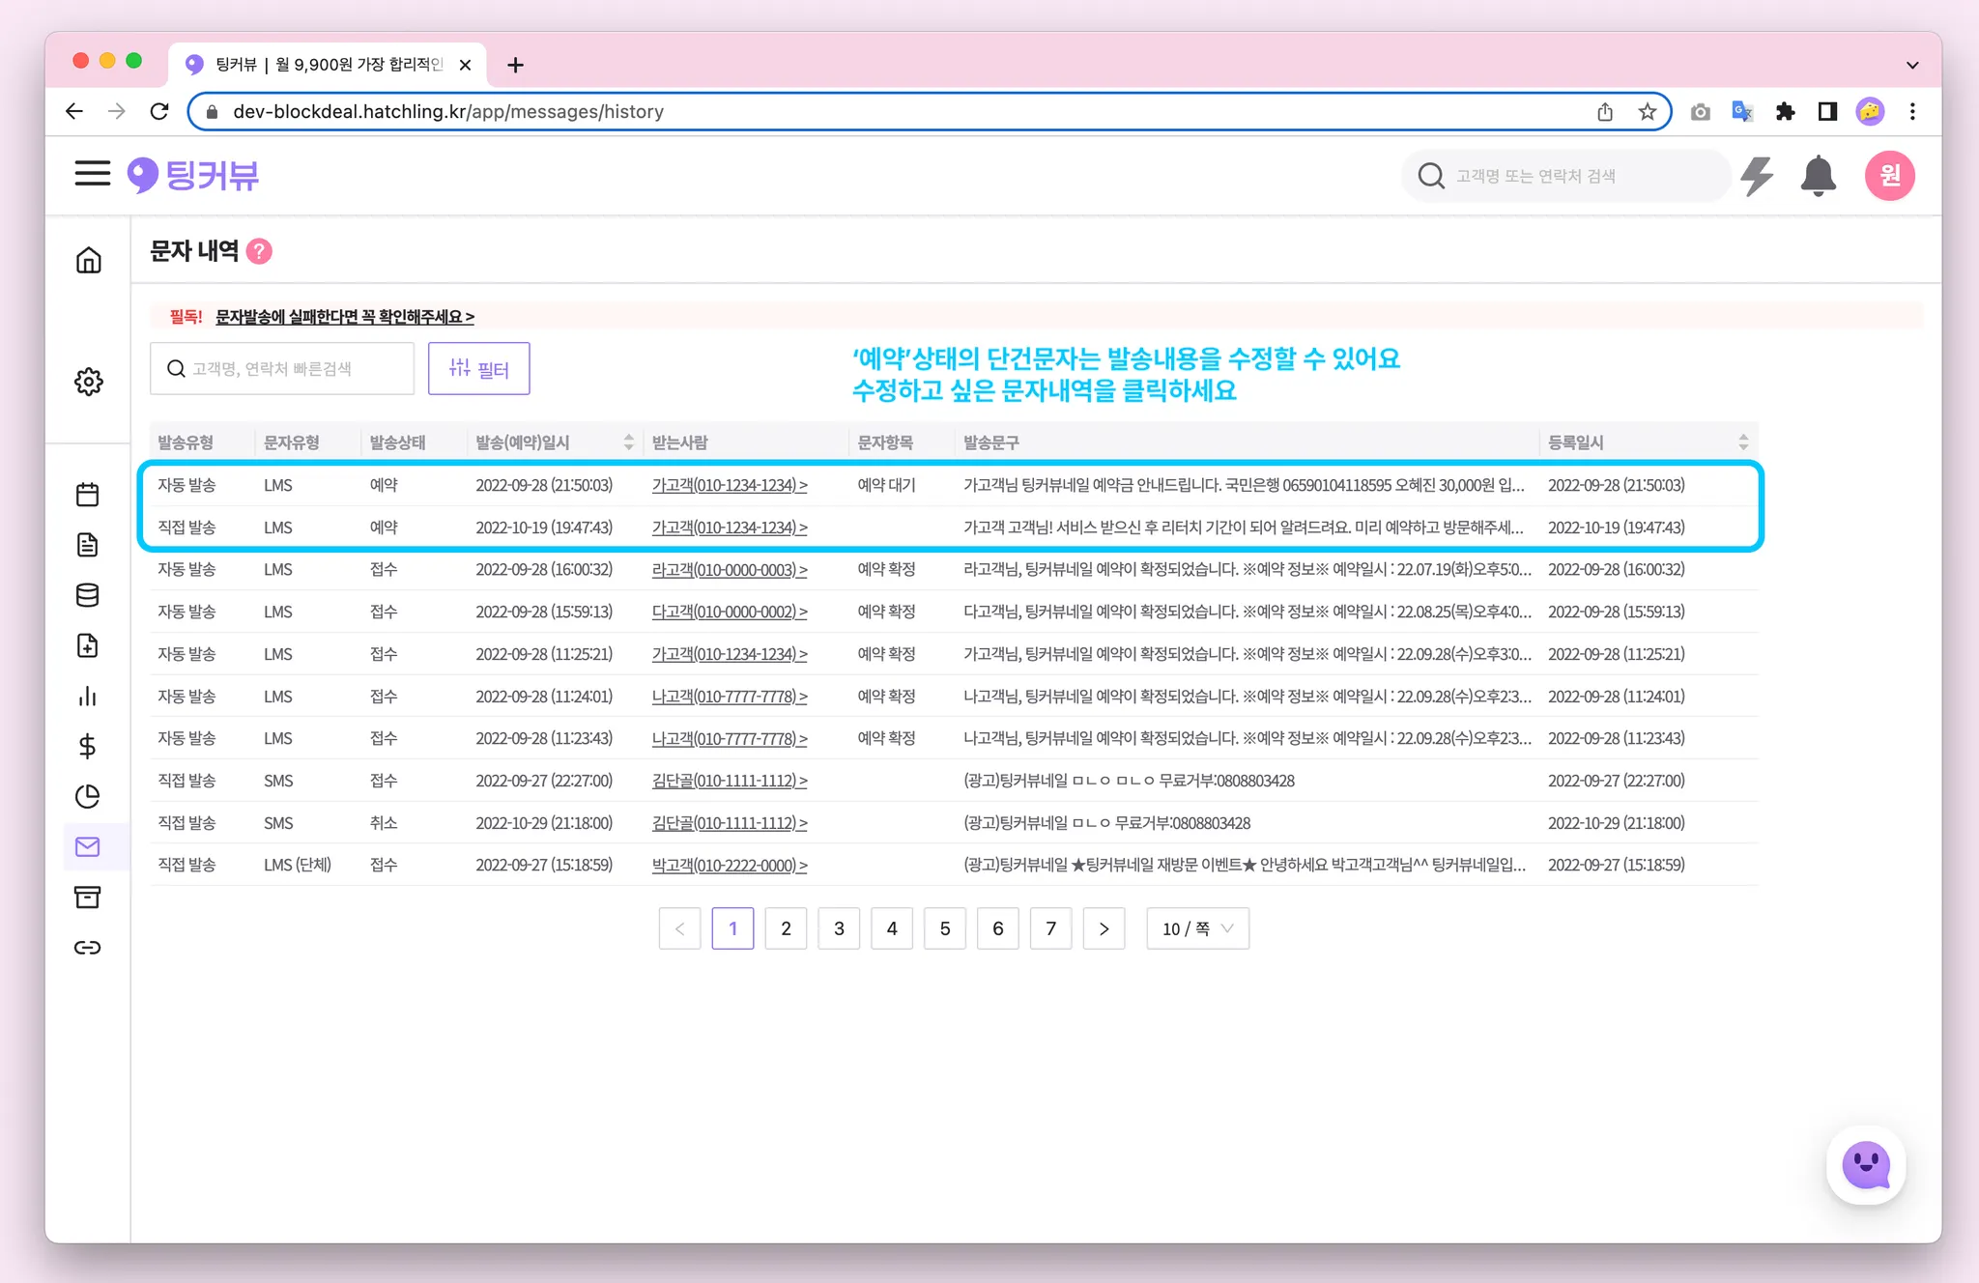1979x1283 pixels.
Task: Open settings gear in the sidebar
Action: point(88,382)
